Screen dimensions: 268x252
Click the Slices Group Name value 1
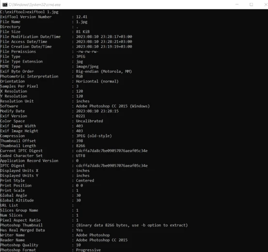coord(77,210)
